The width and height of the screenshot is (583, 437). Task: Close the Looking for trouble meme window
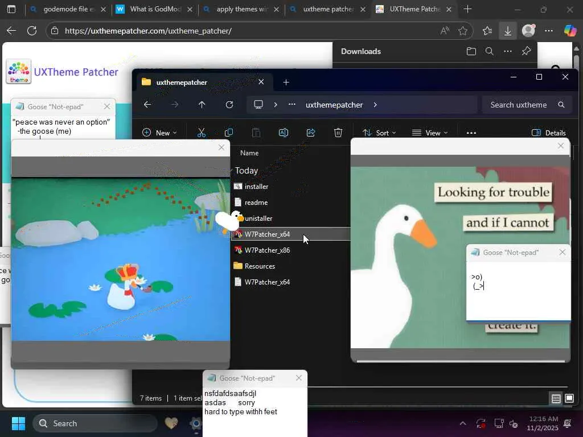[561, 146]
